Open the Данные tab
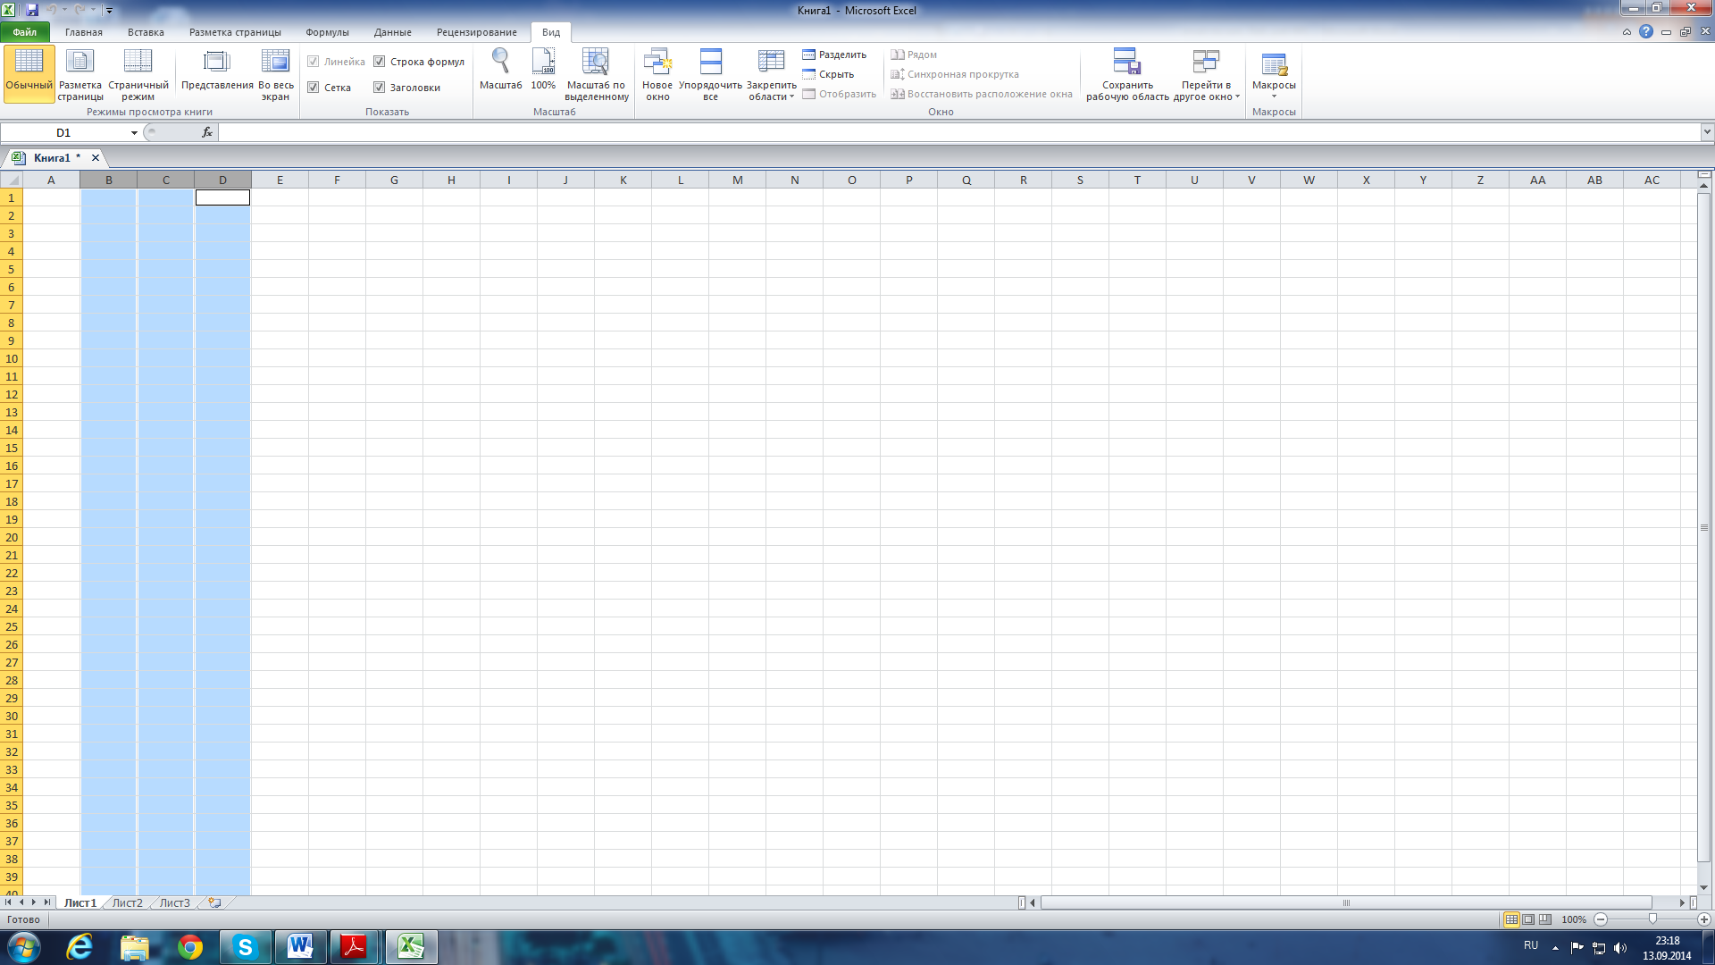 [x=393, y=32]
